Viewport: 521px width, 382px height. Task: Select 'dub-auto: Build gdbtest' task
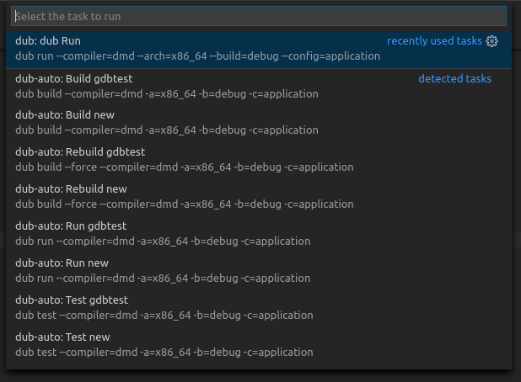click(70, 78)
